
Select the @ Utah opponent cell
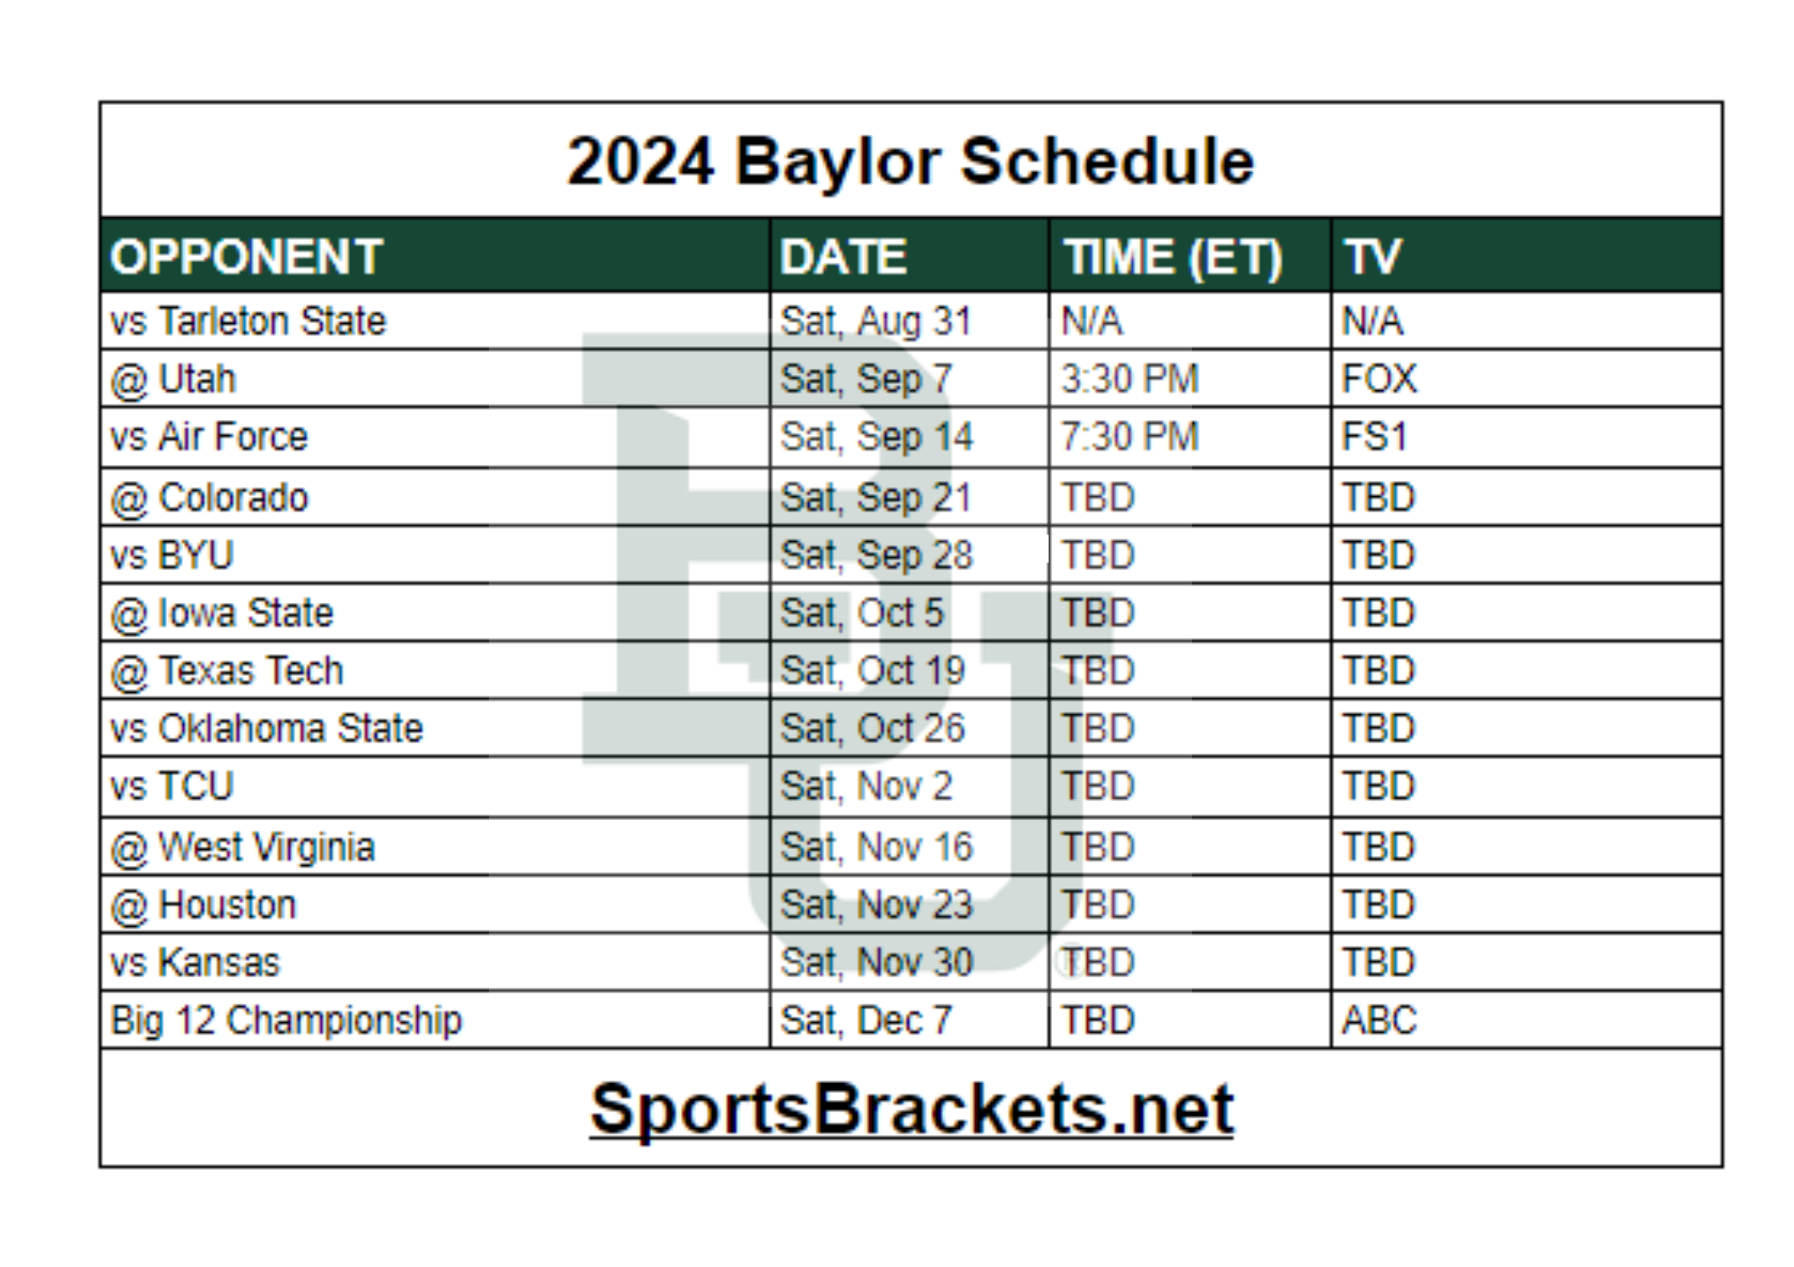point(173,379)
